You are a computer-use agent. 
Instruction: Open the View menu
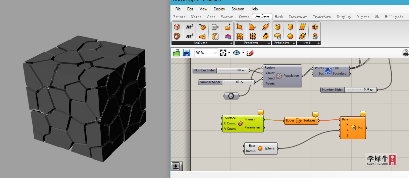coord(203,9)
